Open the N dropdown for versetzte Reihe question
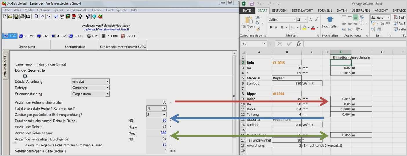 click(x=164, y=108)
